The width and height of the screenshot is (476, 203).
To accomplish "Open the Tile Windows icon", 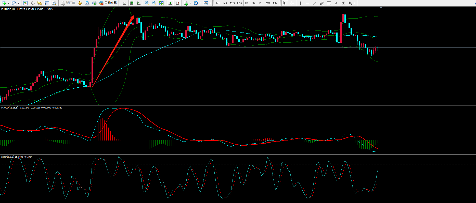I will click(x=161, y=3).
